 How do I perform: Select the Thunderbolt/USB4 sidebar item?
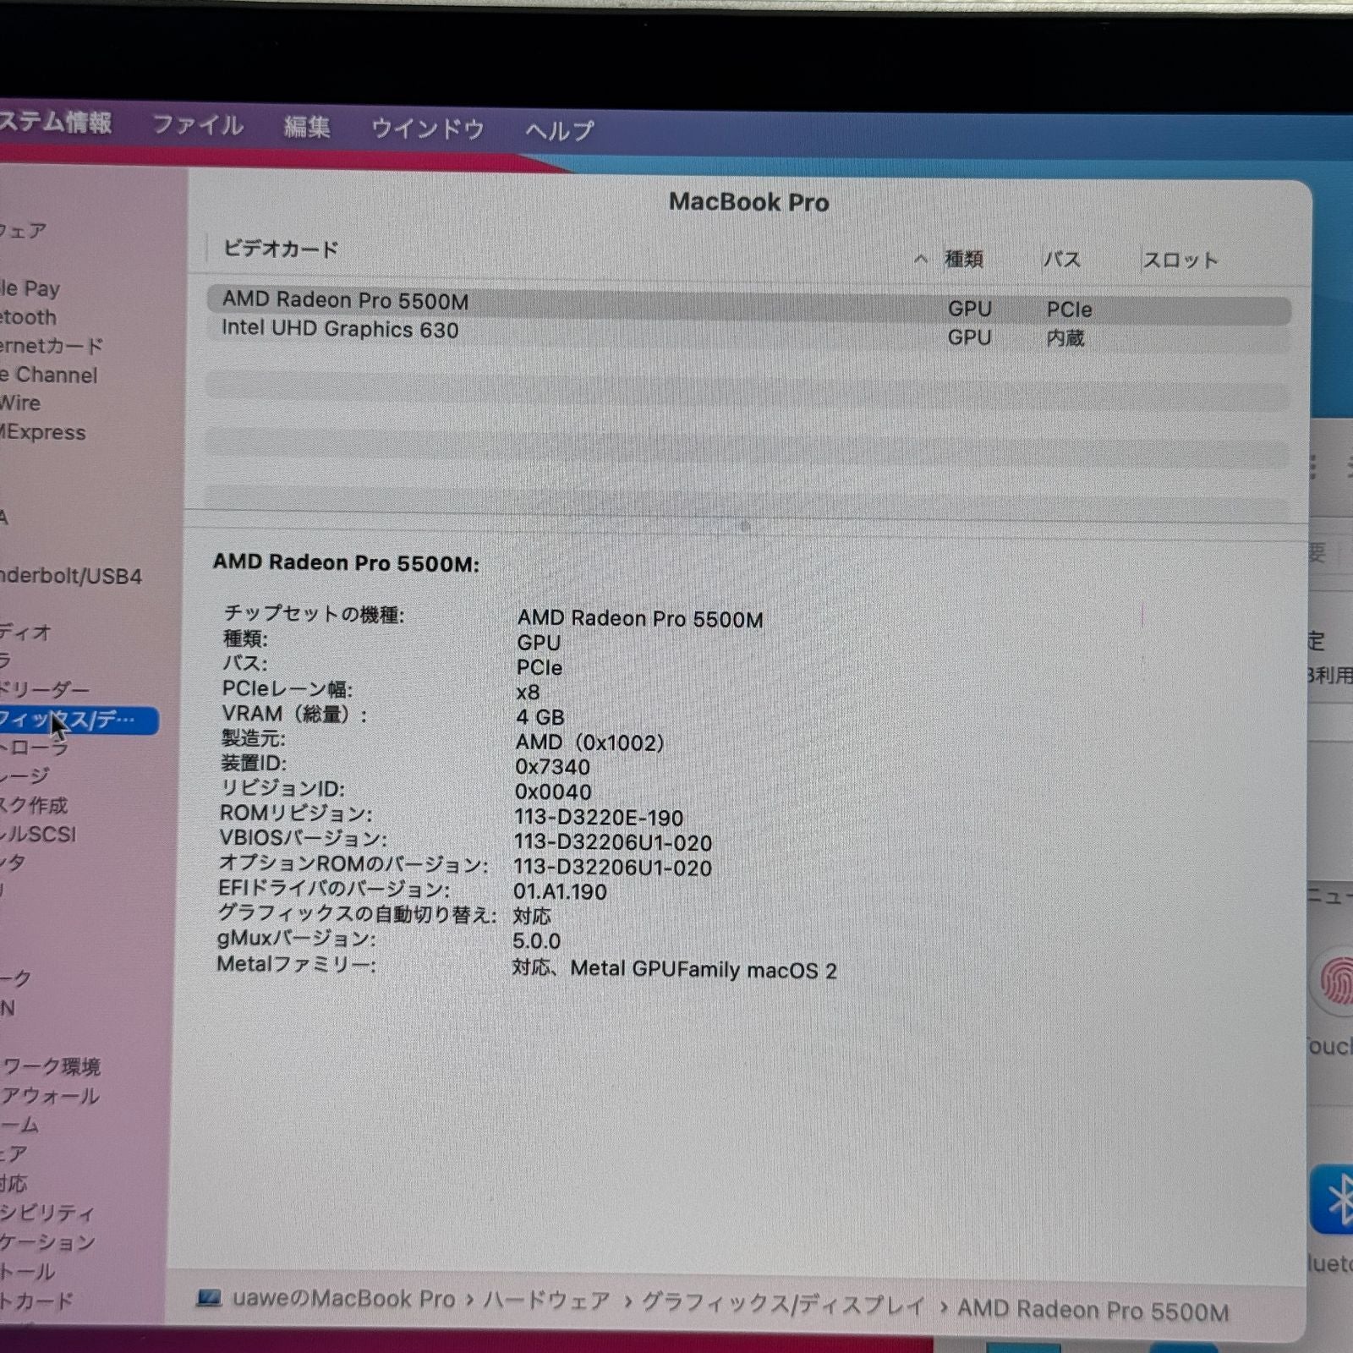click(71, 576)
